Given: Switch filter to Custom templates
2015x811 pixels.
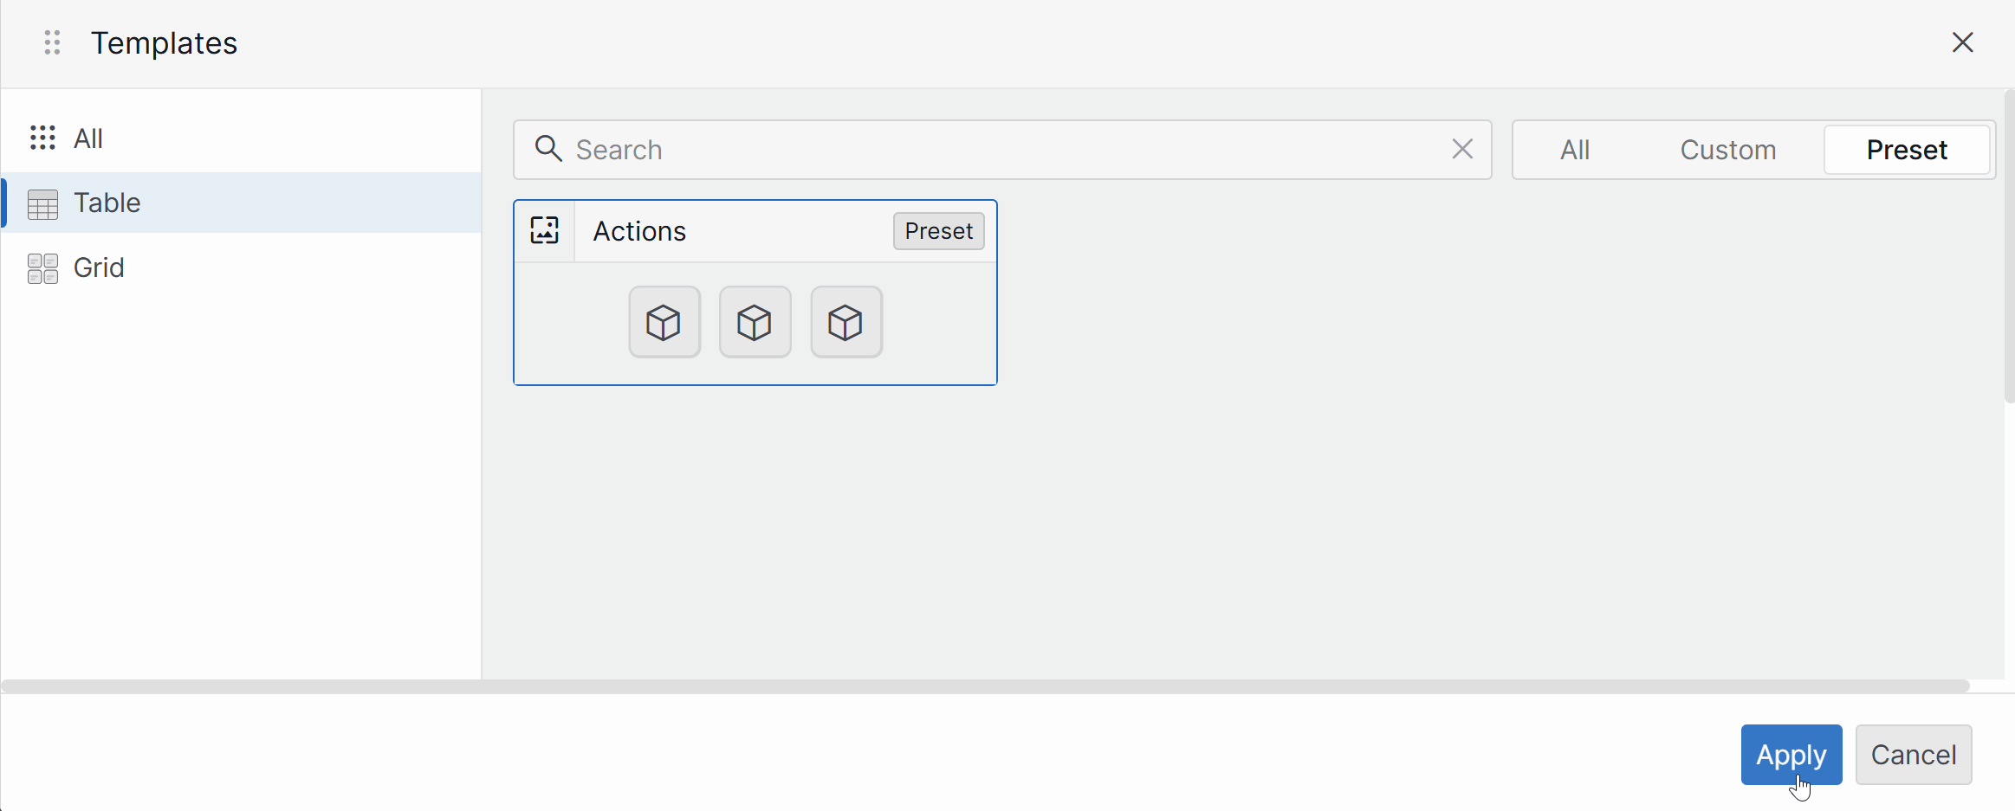Looking at the screenshot, I should (x=1727, y=150).
